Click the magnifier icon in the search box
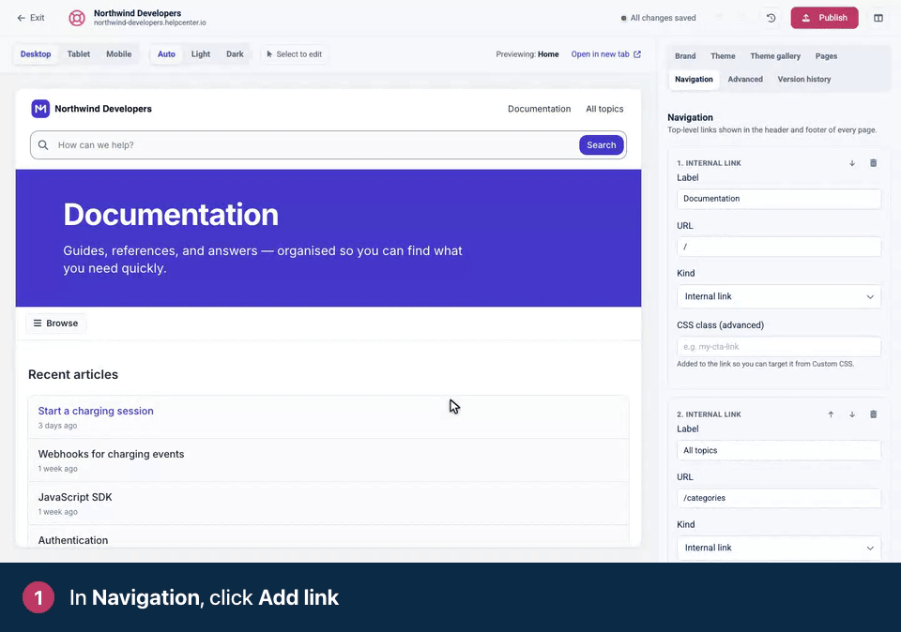This screenshot has height=632, width=901. coord(43,145)
